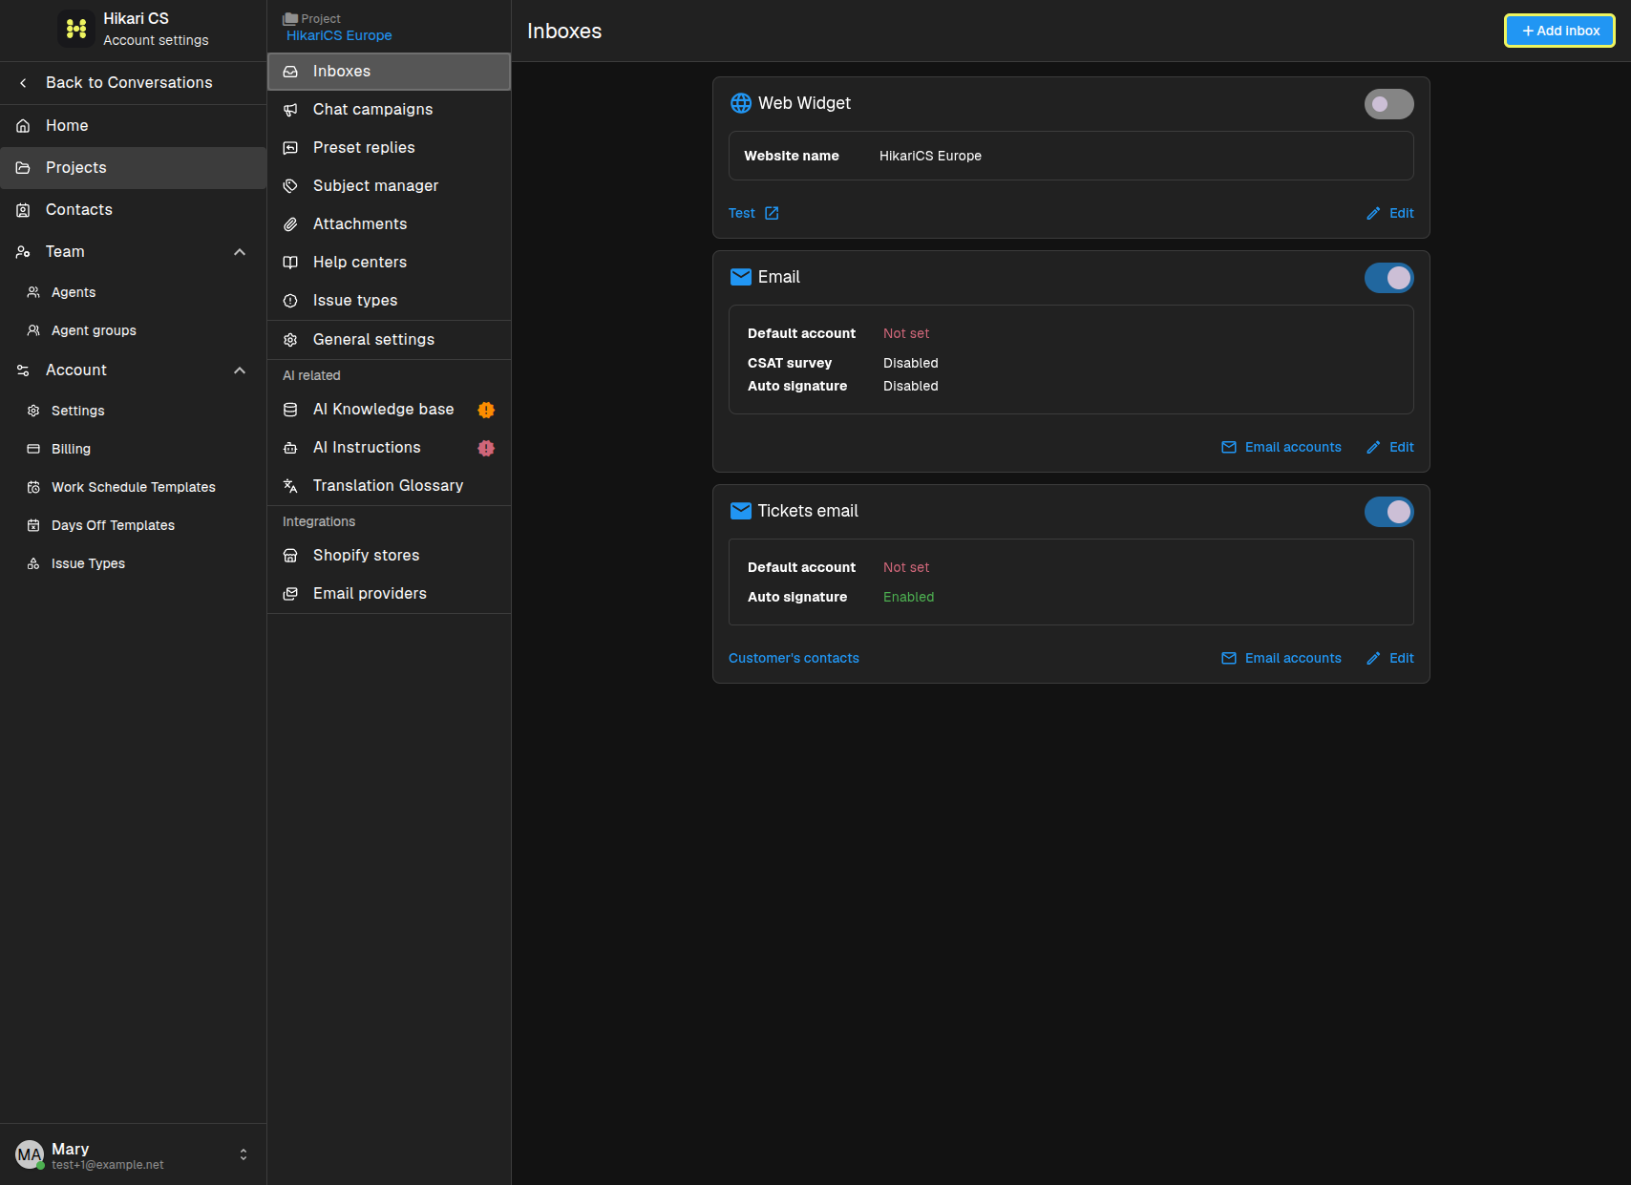Image resolution: width=1631 pixels, height=1185 pixels.
Task: Go Back to Conversations
Action: point(133,83)
